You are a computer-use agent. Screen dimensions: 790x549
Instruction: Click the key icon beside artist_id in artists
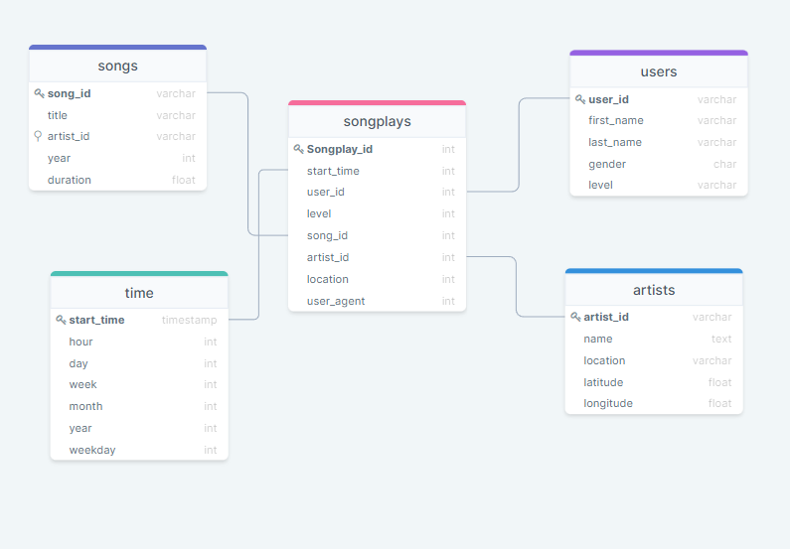tap(575, 317)
